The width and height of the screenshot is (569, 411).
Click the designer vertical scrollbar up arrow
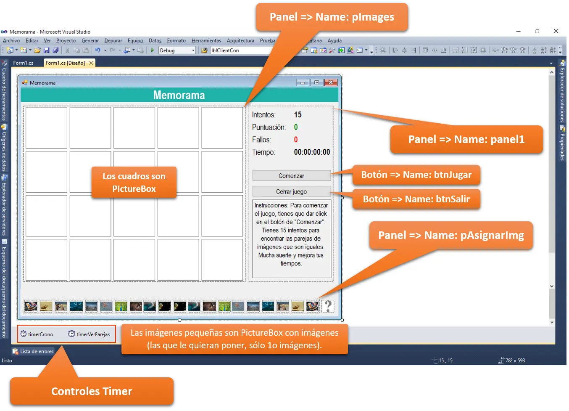[x=552, y=72]
